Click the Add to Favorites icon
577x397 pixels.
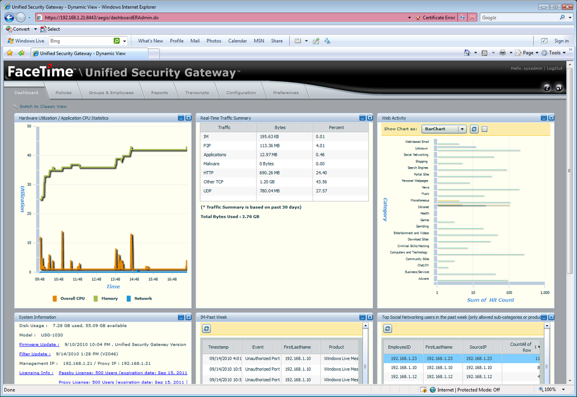pos(21,53)
